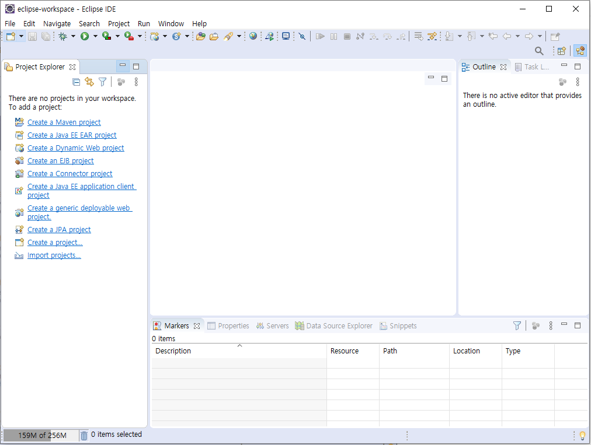This screenshot has width=591, height=445.
Task: Click the New Servlet toolbar icon
Action: coord(176,37)
